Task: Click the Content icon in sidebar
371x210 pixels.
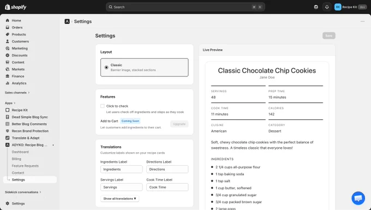Action: (8, 62)
